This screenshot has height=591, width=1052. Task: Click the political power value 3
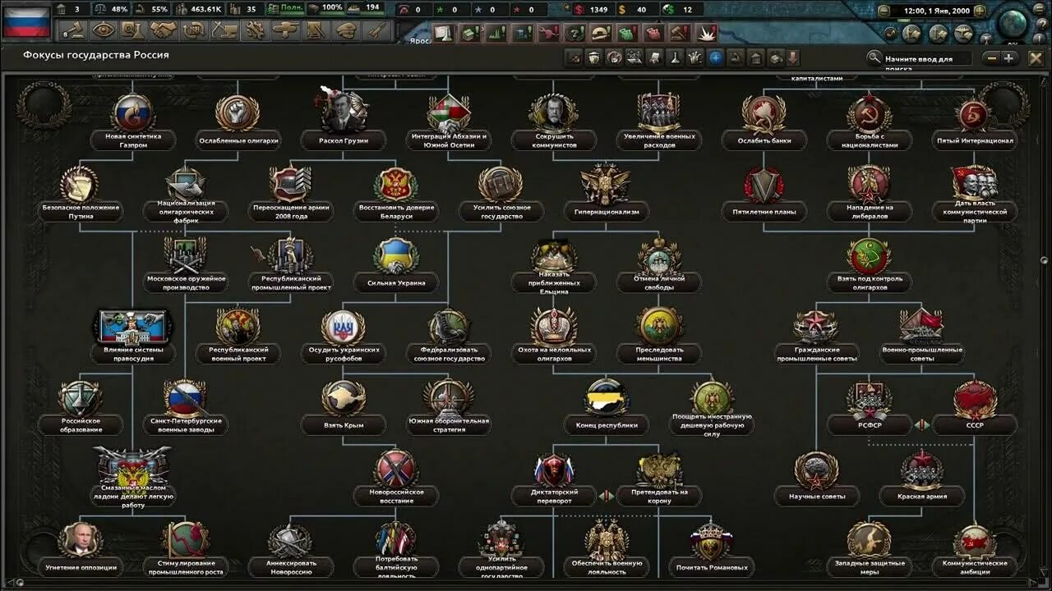pos(76,9)
